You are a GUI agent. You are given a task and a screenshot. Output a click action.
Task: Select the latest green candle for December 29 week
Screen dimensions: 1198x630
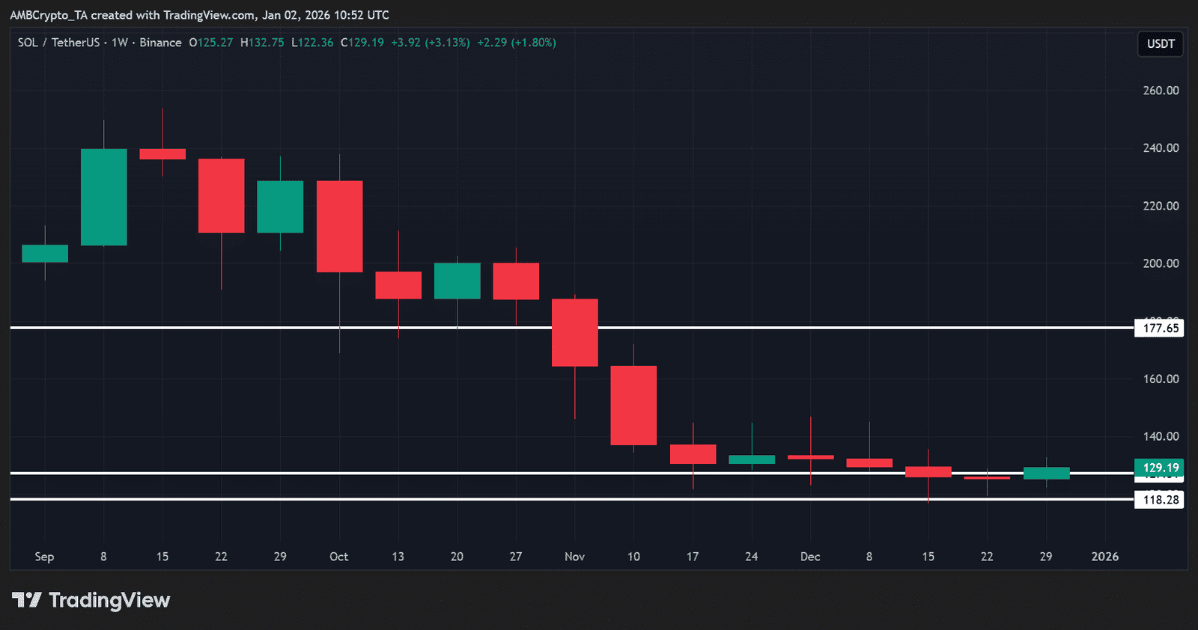click(1047, 473)
